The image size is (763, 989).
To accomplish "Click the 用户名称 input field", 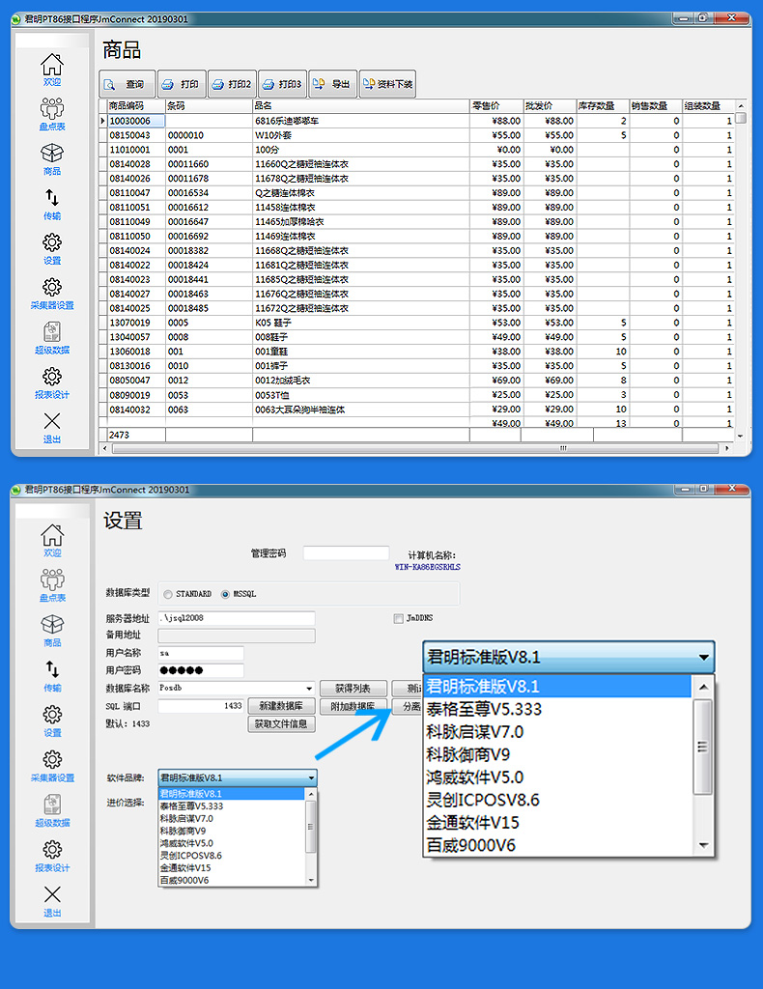I will pyautogui.click(x=201, y=653).
